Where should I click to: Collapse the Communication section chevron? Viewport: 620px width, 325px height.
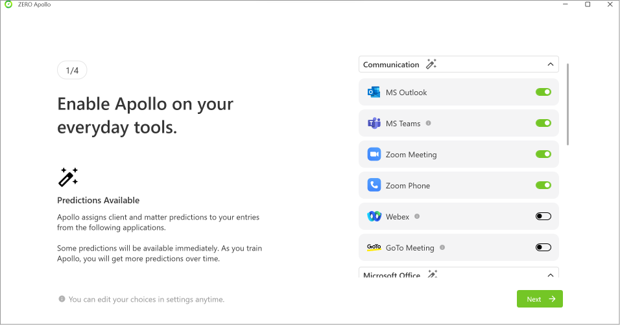550,64
